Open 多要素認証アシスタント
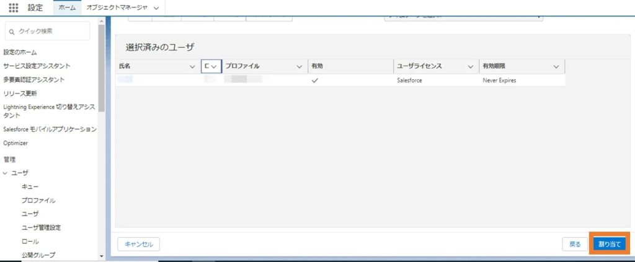The width and height of the screenshot is (635, 262). [x=34, y=80]
